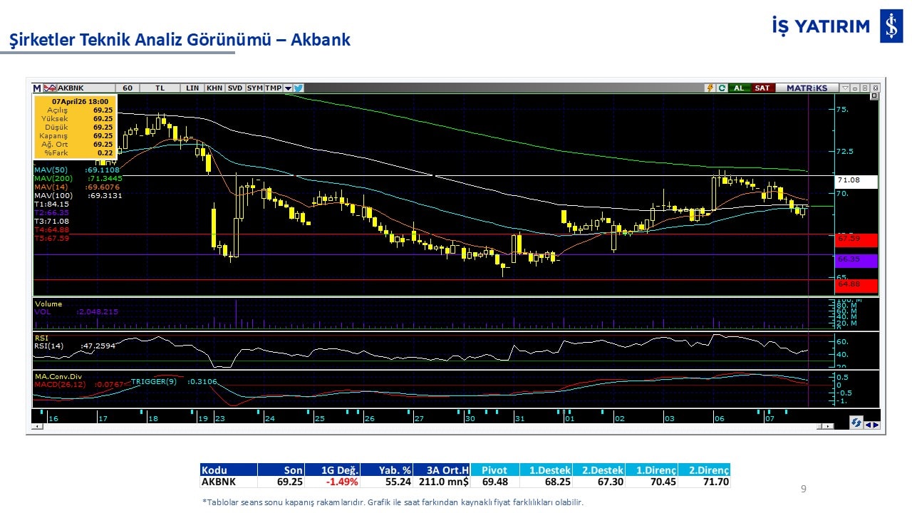Toggle the SVD option in chart toolbar
Image resolution: width=912 pixels, height=513 pixels.
[235, 88]
